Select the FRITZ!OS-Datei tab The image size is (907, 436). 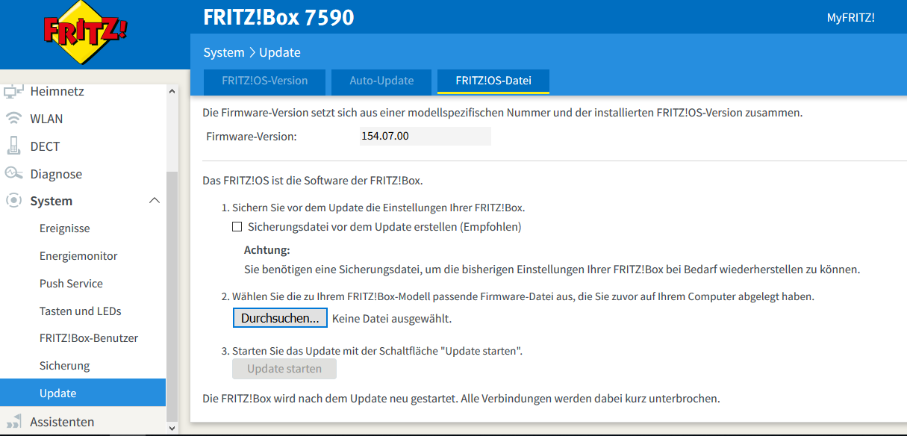493,81
